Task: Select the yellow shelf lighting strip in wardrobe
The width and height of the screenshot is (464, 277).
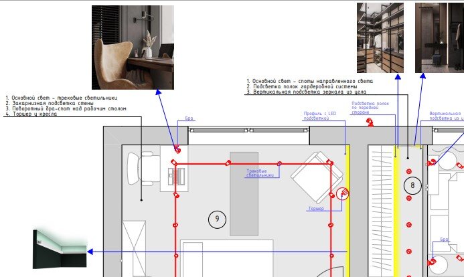Action: (x=396, y=211)
